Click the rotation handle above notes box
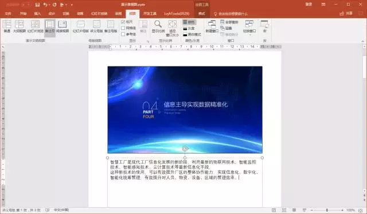 [x=185, y=149]
